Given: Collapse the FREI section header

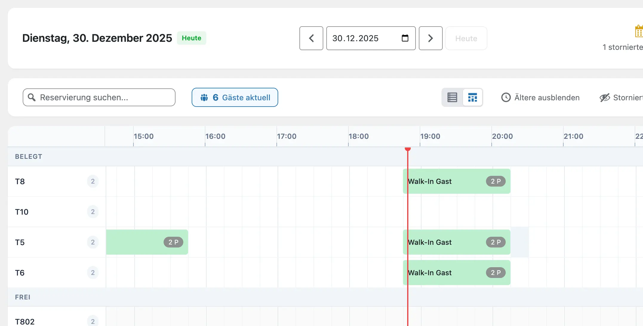Looking at the screenshot, I should 23,297.
